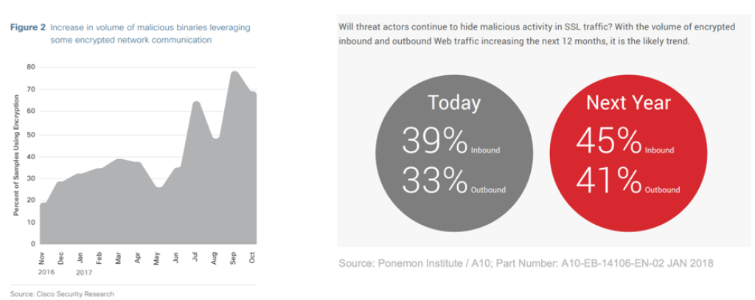
Task: Click the red Next Year circle
Action: tap(627, 153)
